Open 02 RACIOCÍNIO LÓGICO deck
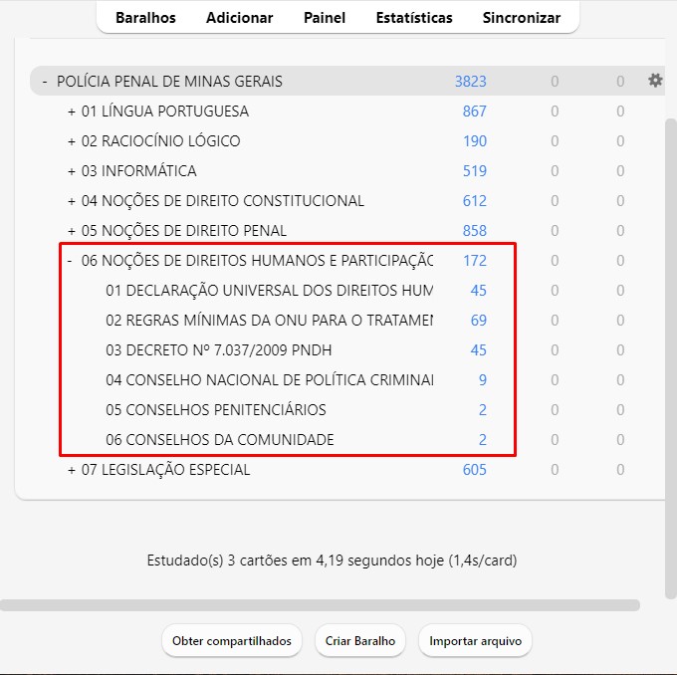677x675 pixels. [160, 141]
